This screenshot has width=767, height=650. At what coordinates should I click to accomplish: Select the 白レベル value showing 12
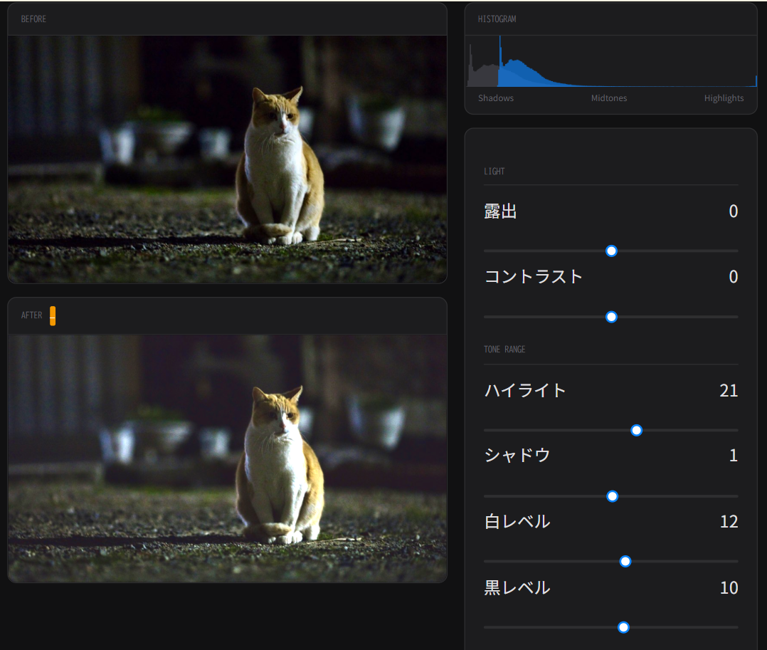[729, 522]
